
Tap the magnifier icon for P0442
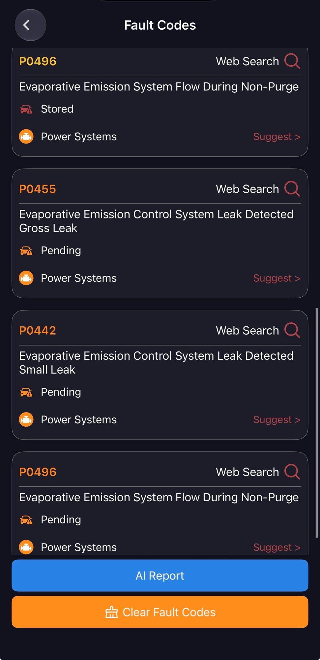pyautogui.click(x=292, y=330)
